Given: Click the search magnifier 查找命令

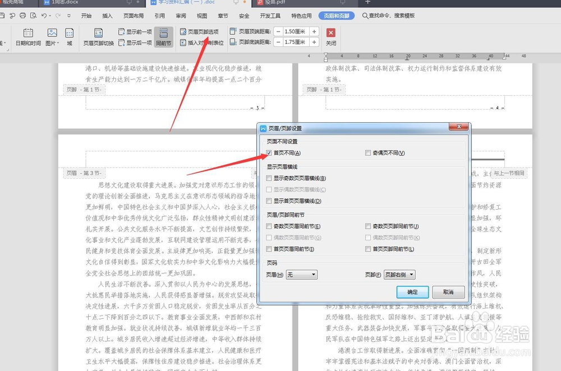Looking at the screenshot, I should coord(365,16).
